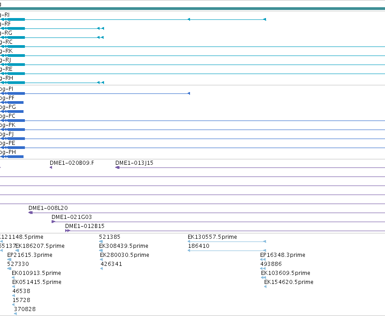Click the teal gene bar at top
Viewport: 385px width, 316px height.
click(193, 9)
